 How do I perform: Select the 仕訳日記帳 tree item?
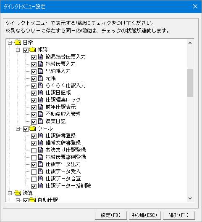click(58, 93)
